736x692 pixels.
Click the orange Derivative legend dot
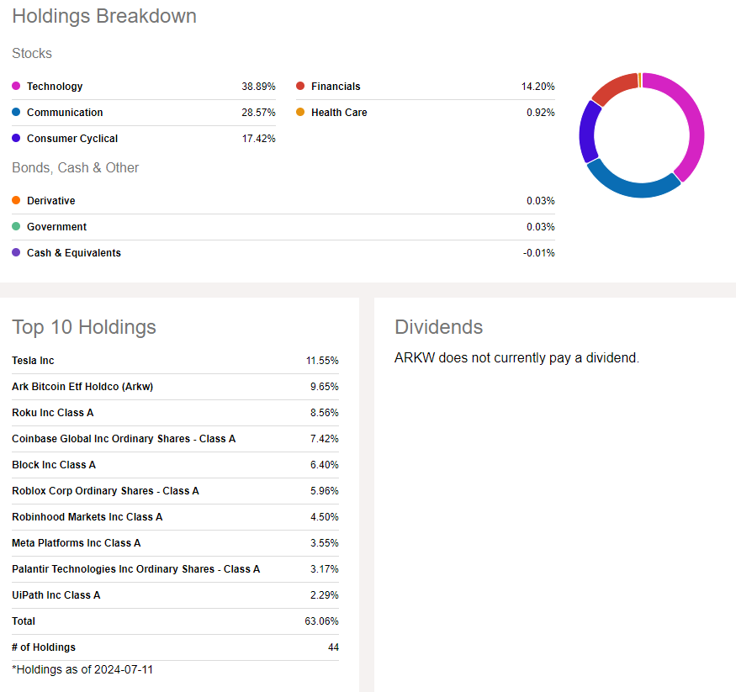point(16,201)
